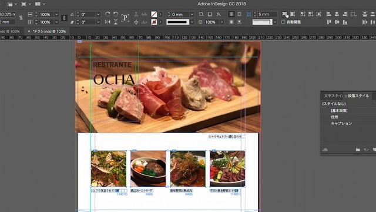The image size is (376, 212).
Task: Switch to the 段落スタイル tab
Action: coord(358,95)
